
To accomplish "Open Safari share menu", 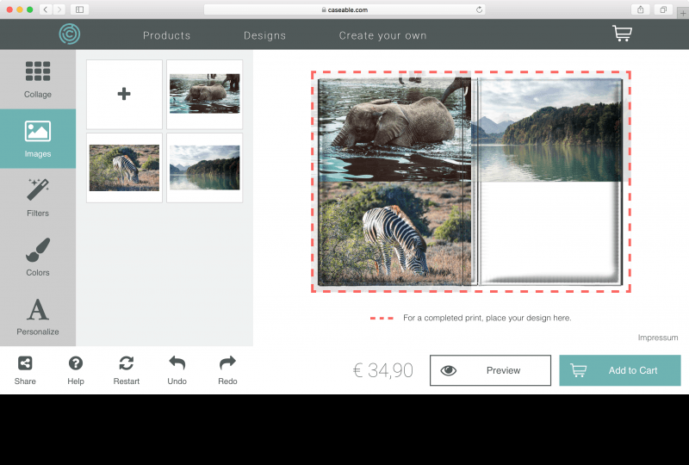I will tap(641, 9).
